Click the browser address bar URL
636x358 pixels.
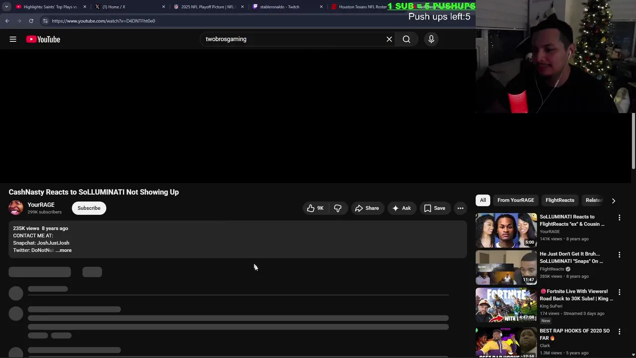pos(103,21)
